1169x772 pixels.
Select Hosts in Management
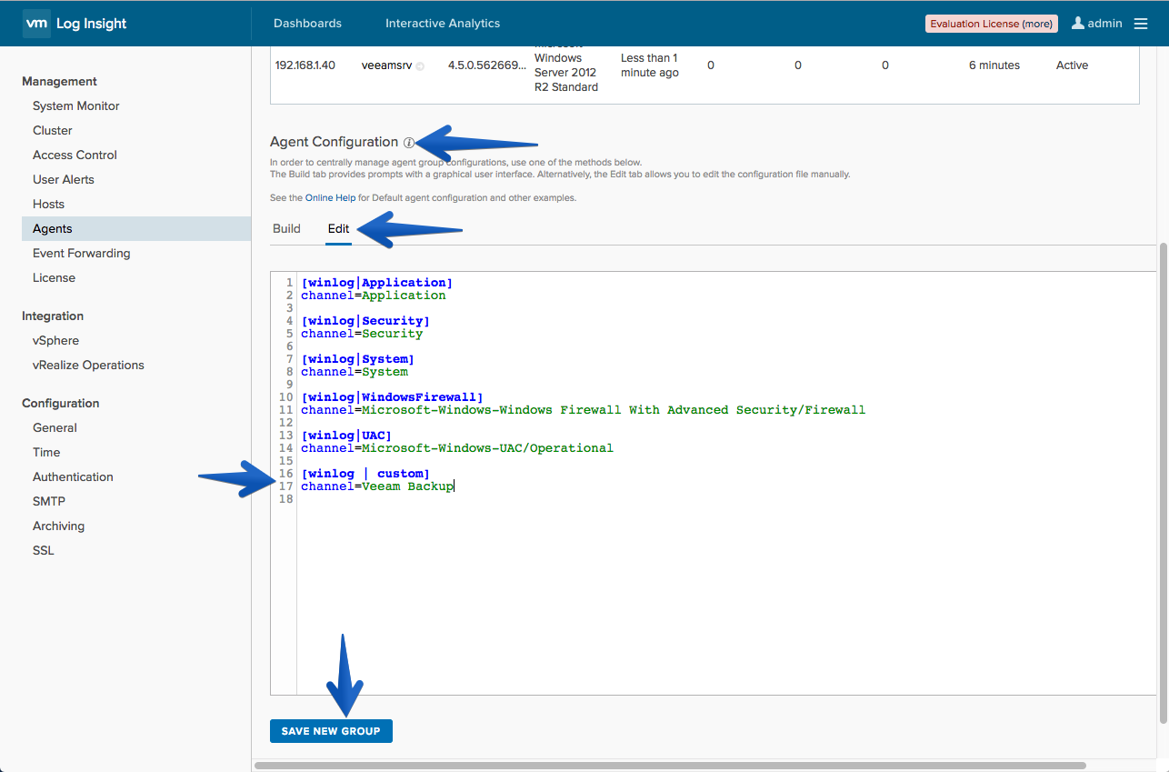coord(48,204)
